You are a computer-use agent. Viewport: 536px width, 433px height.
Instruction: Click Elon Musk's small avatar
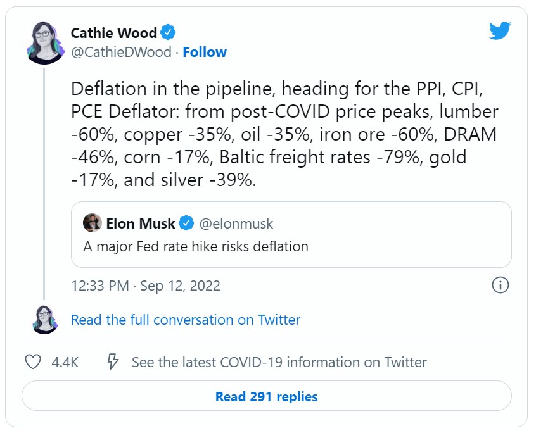[93, 223]
